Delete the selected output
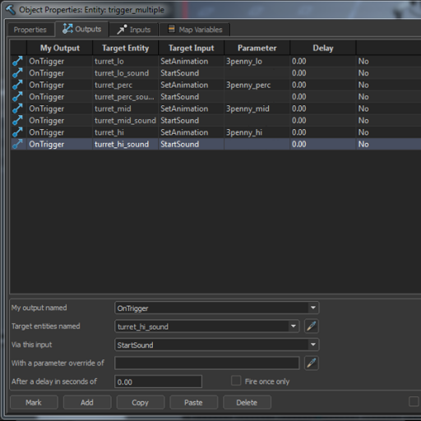 [x=247, y=402]
